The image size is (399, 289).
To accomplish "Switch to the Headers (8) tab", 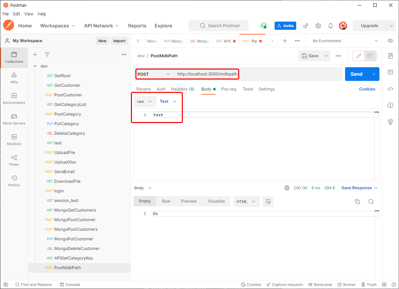I will (183, 89).
